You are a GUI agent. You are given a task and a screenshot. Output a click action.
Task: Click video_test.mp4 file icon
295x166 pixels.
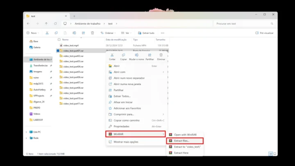coord(61,45)
